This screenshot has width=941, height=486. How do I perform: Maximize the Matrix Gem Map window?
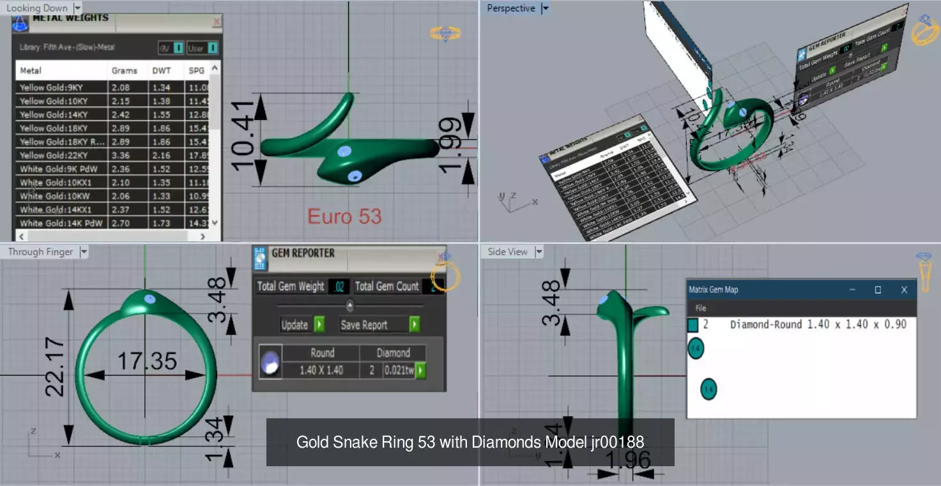878,290
